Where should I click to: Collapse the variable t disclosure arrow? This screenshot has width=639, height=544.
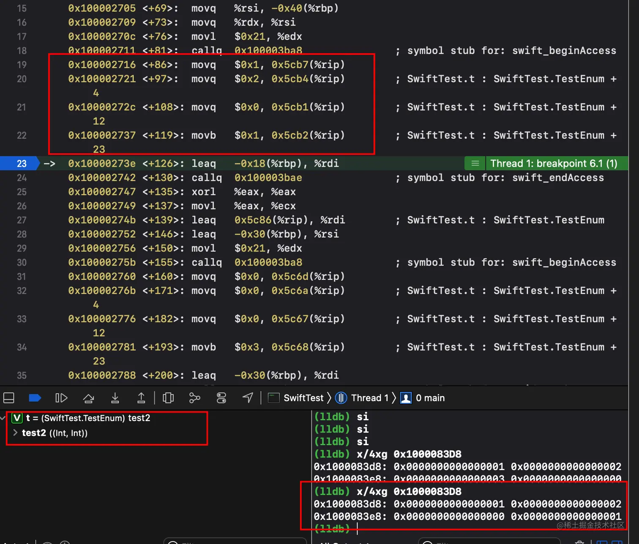coord(3,418)
